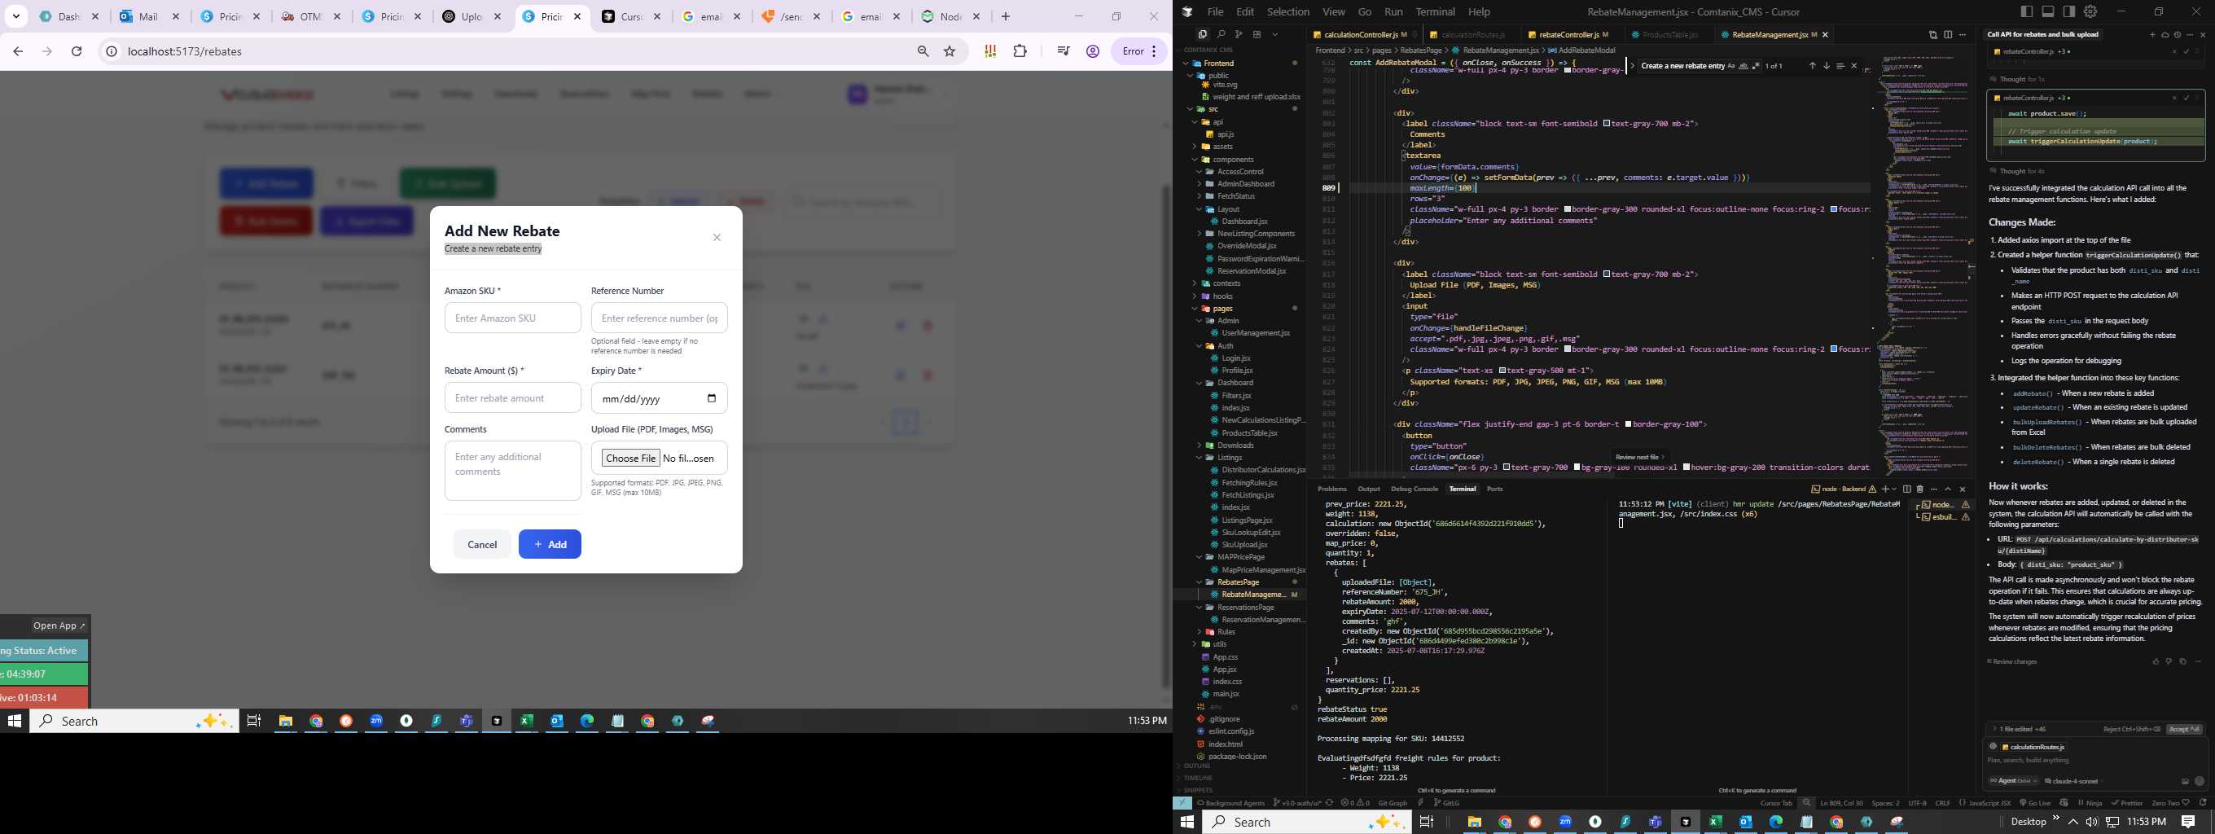The width and height of the screenshot is (2215, 834).
Task: Toggle Match Whole Word in find widget
Action: point(1744,66)
